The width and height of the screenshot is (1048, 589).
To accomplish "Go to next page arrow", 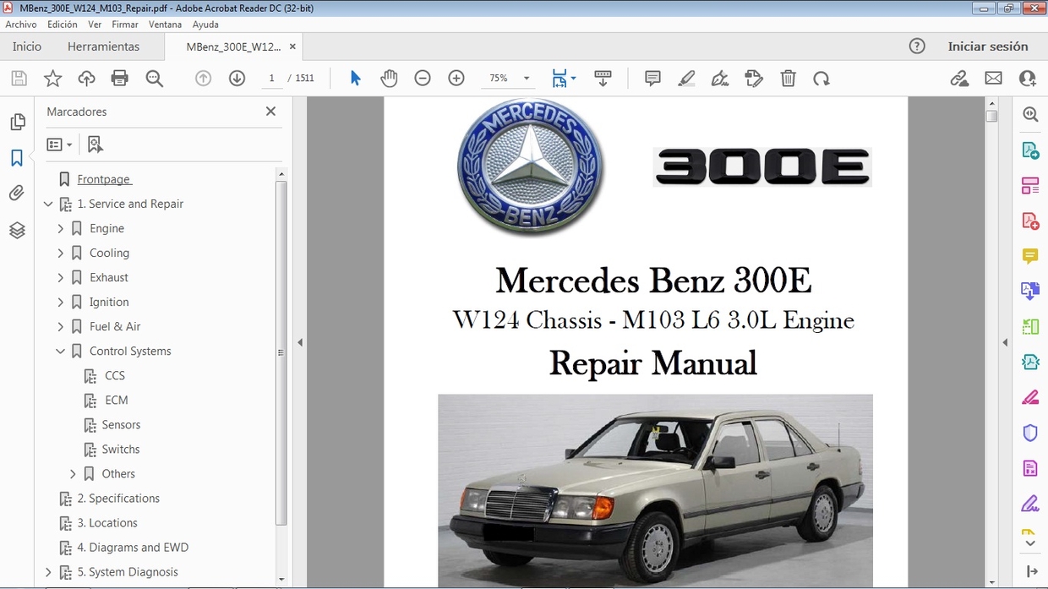I will pyautogui.click(x=237, y=79).
